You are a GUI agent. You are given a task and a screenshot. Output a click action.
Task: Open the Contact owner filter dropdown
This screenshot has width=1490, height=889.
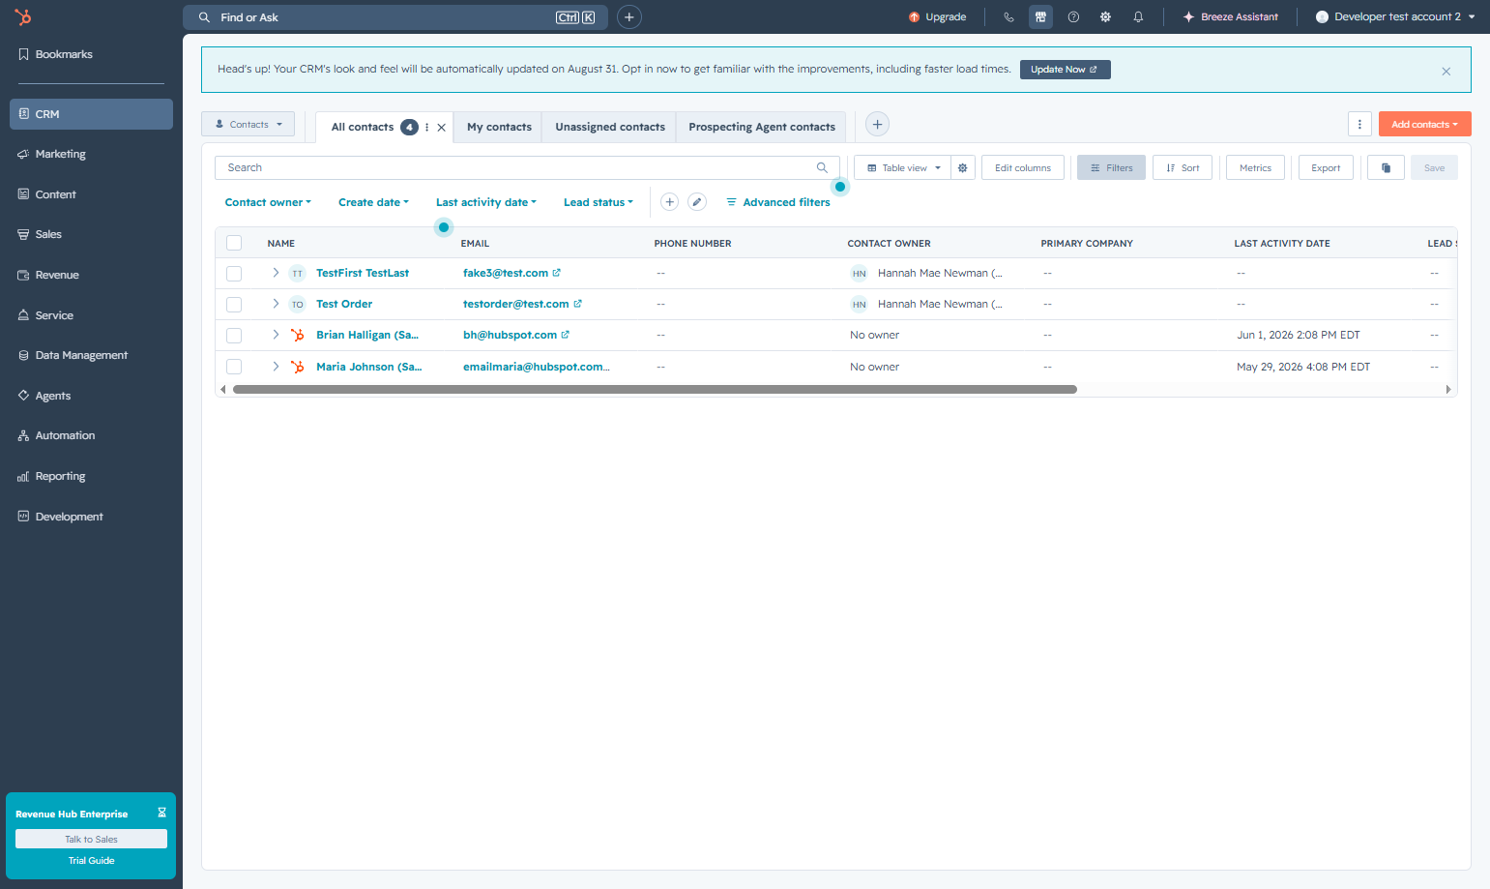(x=268, y=202)
